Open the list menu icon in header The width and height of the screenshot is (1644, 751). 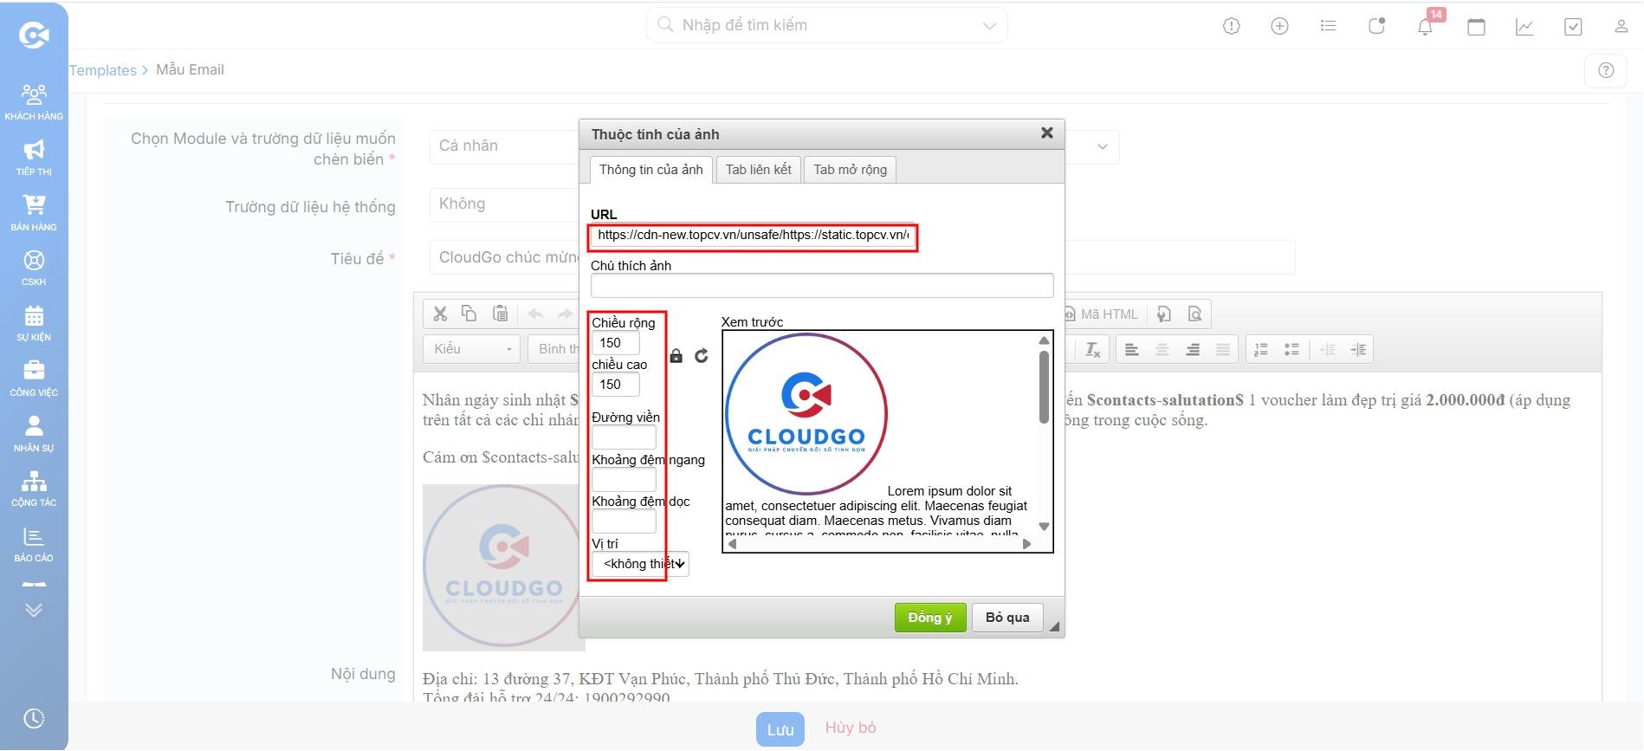click(1328, 26)
